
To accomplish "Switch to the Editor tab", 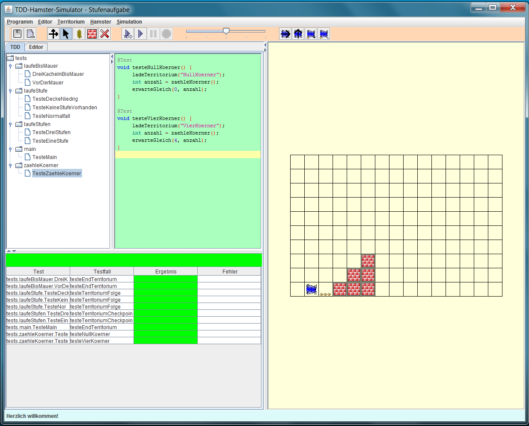I will 36,47.
